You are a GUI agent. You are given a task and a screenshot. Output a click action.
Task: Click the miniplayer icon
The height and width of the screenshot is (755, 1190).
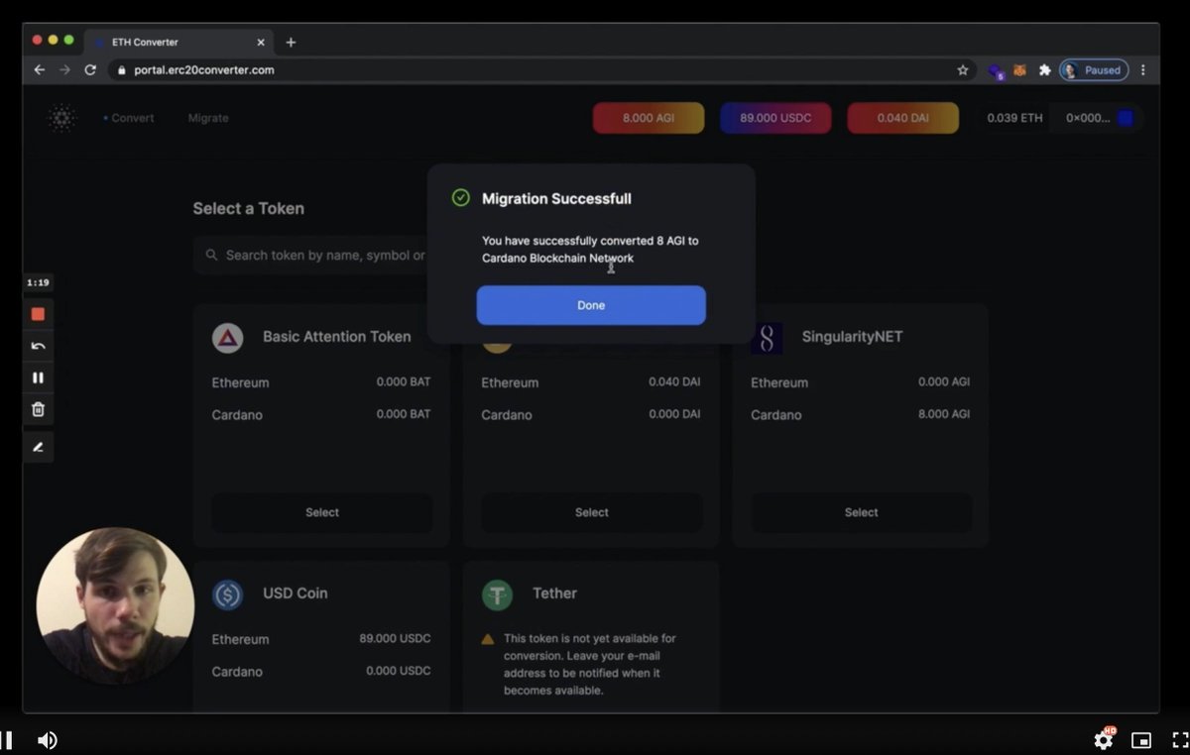point(1141,740)
